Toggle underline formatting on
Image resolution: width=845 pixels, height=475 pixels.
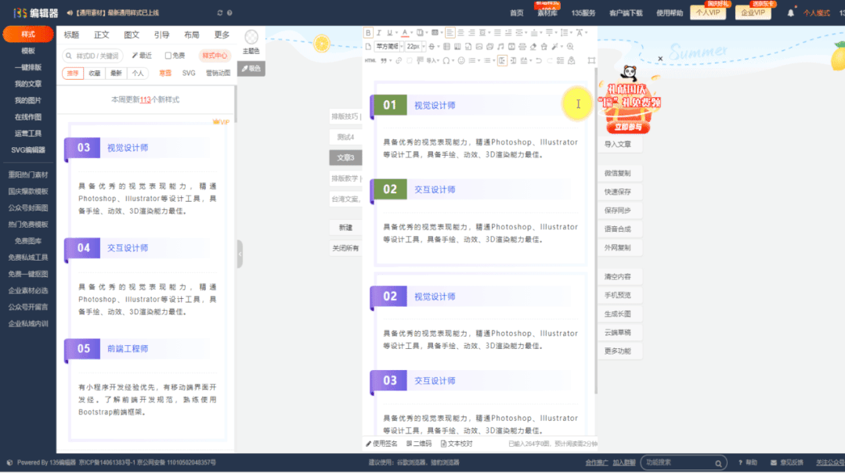click(x=388, y=33)
